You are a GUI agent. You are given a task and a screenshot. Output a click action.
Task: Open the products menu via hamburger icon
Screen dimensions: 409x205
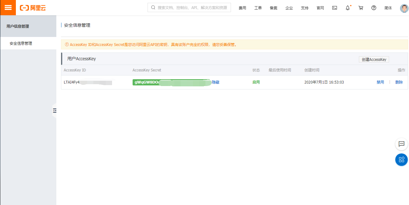8,7
